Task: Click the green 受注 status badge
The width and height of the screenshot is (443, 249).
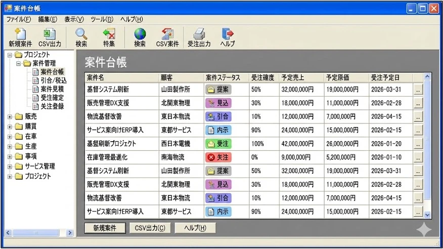Action: (218, 144)
